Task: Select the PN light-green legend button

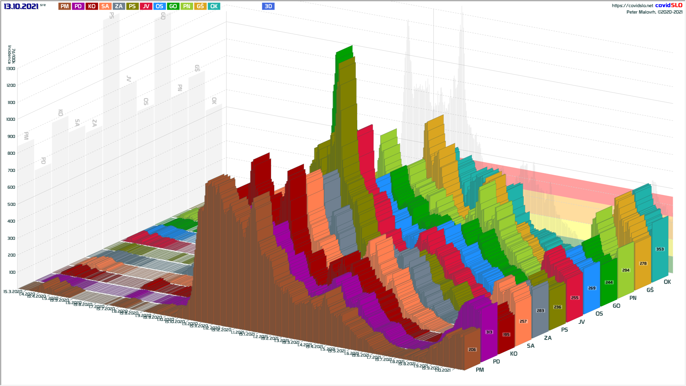Action: [x=187, y=6]
